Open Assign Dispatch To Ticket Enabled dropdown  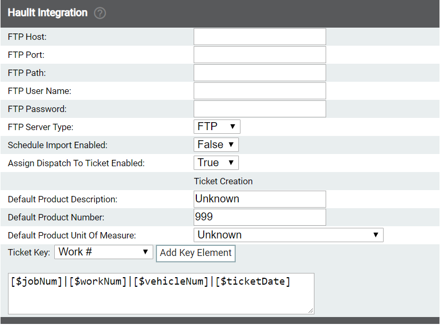point(216,163)
